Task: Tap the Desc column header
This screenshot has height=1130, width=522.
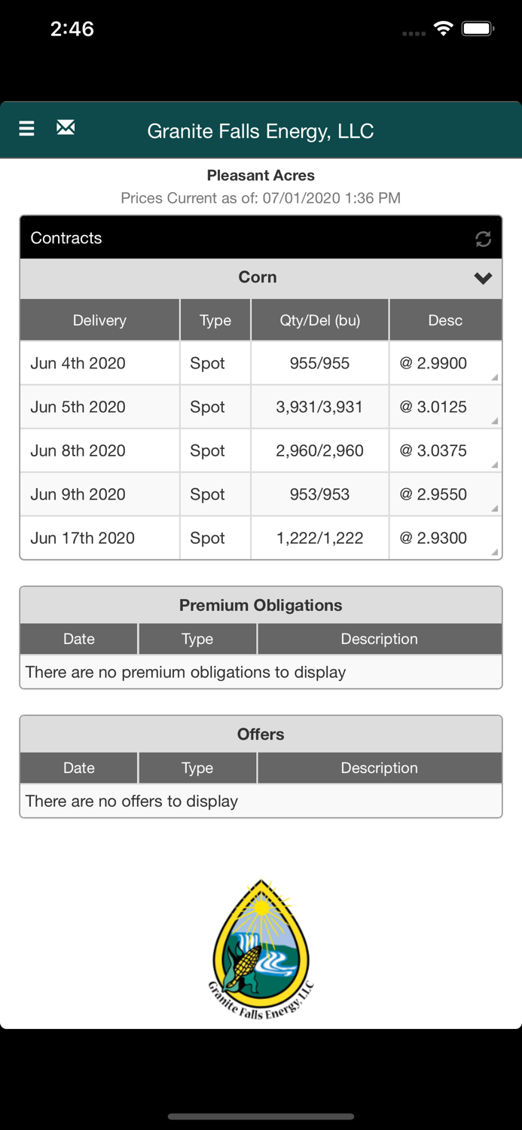Action: [x=445, y=320]
